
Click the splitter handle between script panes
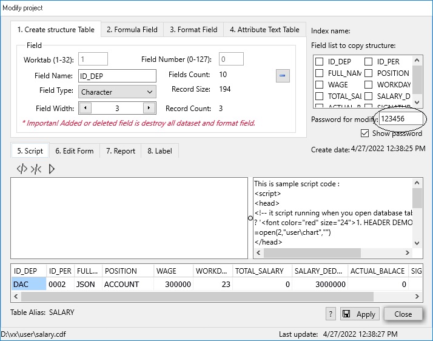(250, 218)
